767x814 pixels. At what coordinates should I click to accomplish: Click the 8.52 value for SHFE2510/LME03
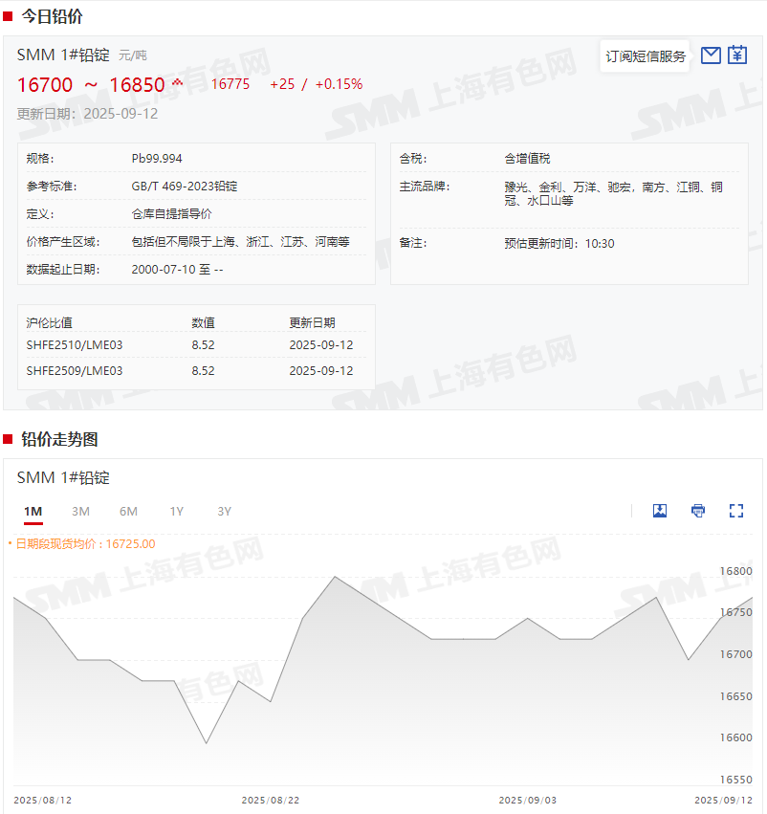(x=203, y=344)
